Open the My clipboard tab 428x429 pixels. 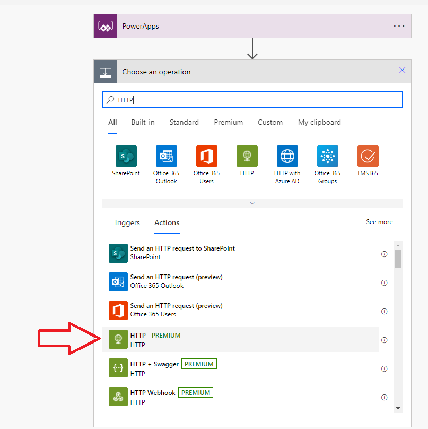click(319, 122)
